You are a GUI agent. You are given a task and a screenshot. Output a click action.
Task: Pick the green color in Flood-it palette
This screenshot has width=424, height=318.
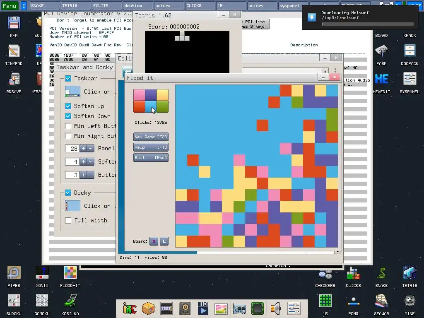click(x=162, y=107)
